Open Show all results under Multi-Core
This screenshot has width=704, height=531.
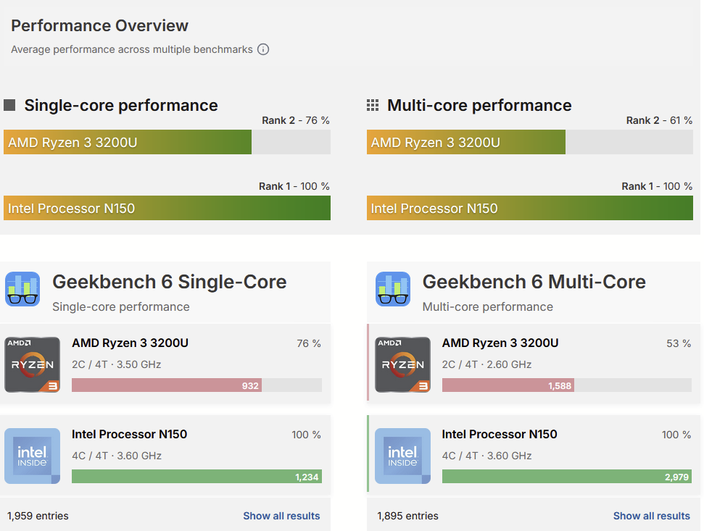651,516
